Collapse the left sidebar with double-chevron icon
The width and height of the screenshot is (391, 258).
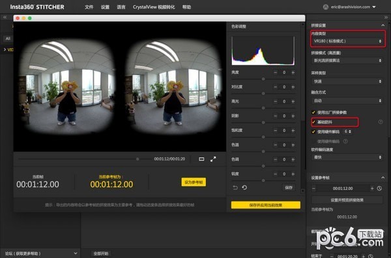coord(5,17)
